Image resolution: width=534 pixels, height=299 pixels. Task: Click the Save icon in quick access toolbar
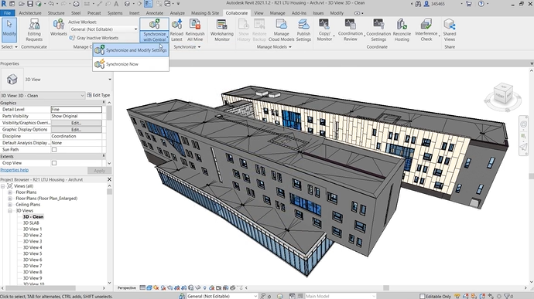click(30, 4)
